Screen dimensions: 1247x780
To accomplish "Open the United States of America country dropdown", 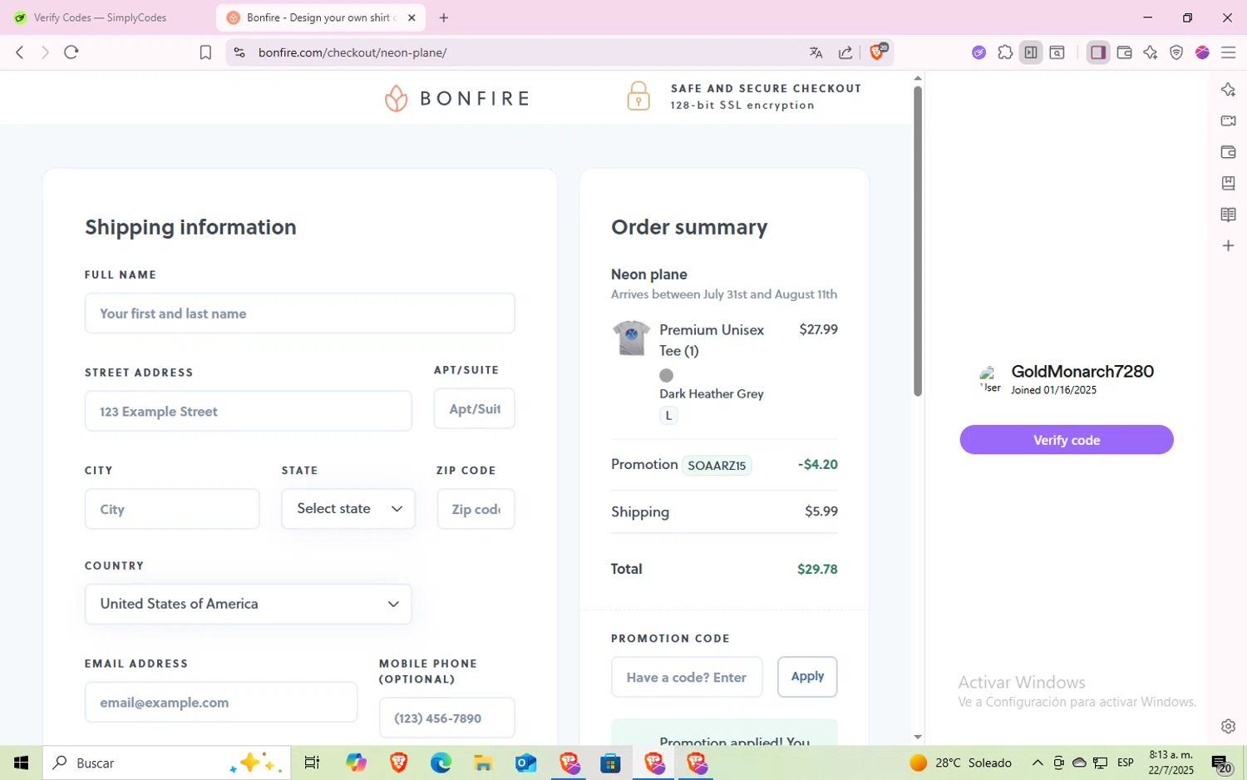I will [x=248, y=604].
